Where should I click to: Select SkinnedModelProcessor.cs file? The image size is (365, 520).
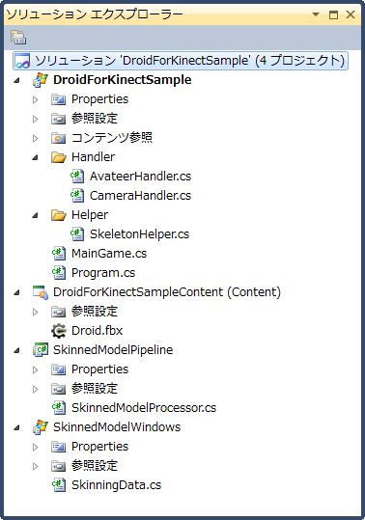point(144,408)
